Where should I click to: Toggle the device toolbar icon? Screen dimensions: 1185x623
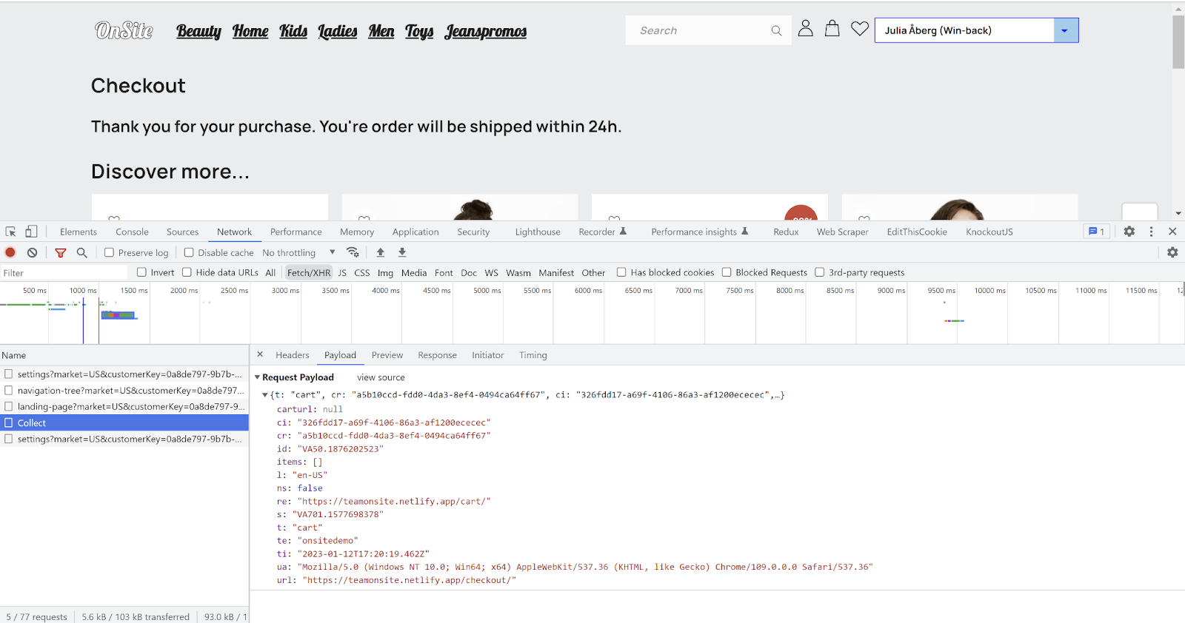coord(31,232)
